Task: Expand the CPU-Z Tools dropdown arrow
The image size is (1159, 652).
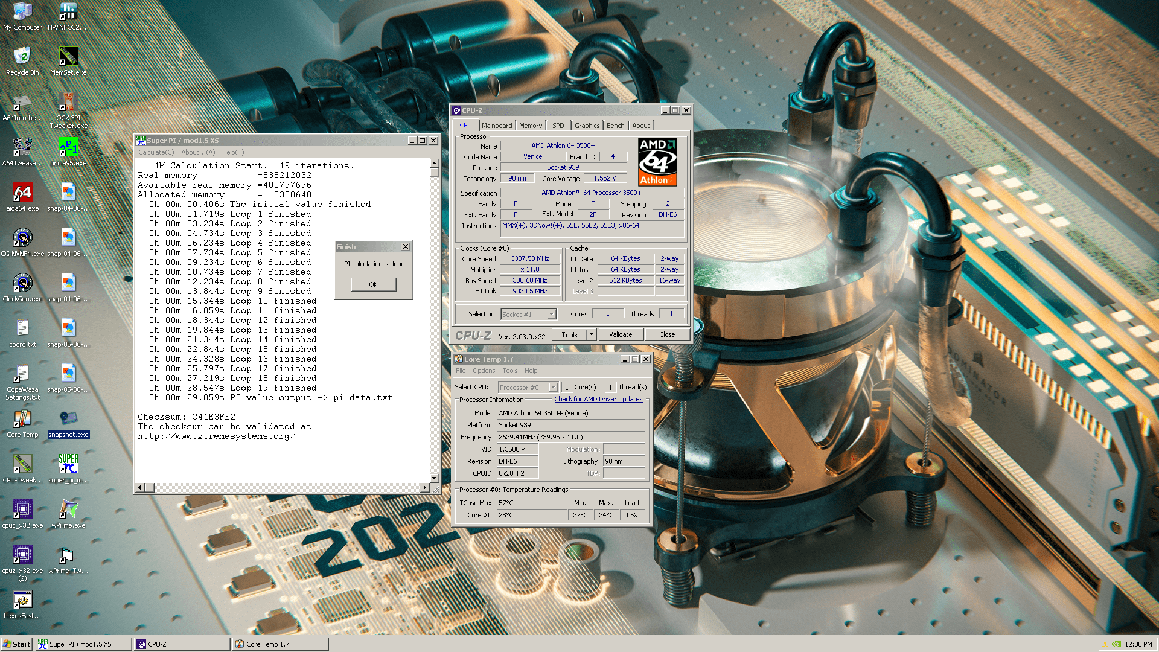Action: point(592,334)
